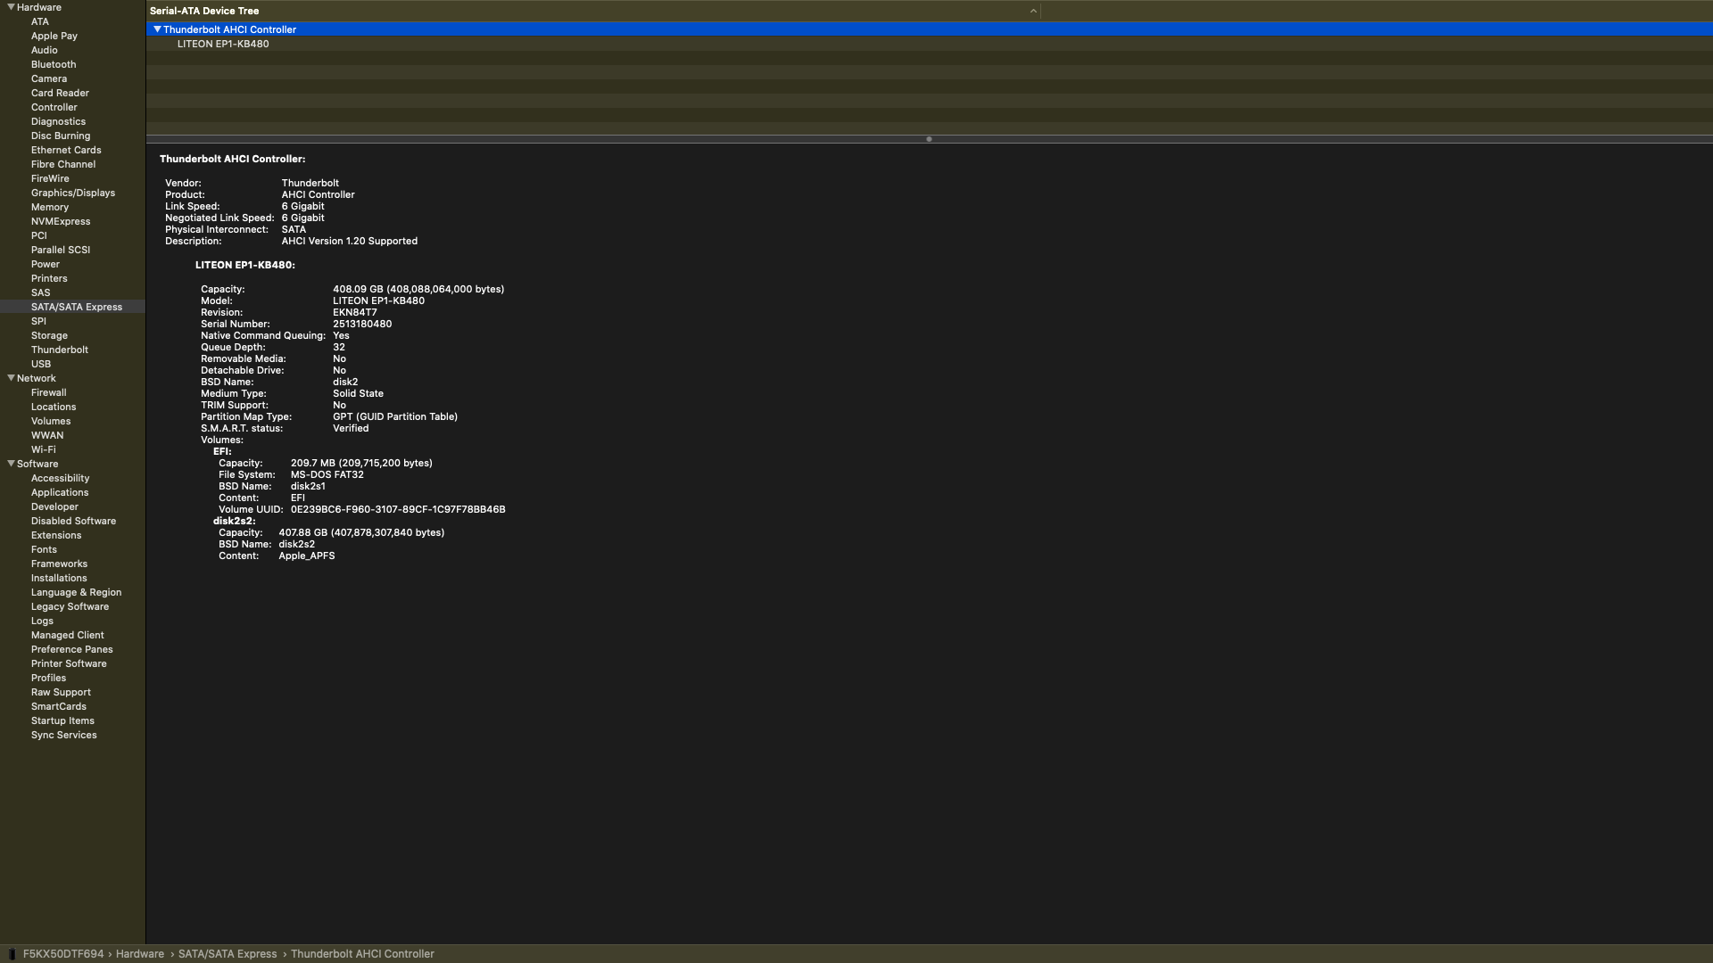This screenshot has height=963, width=1713.
Task: Click Hardware in the bottom path bar
Action: (139, 954)
